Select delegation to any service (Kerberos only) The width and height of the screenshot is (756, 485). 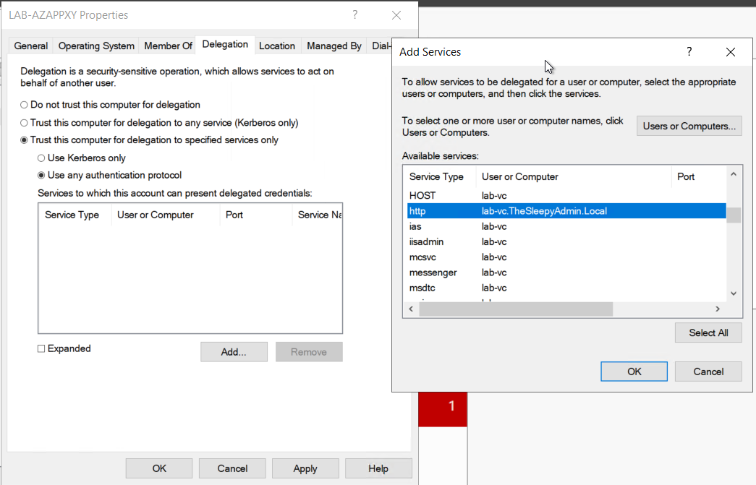pyautogui.click(x=22, y=122)
